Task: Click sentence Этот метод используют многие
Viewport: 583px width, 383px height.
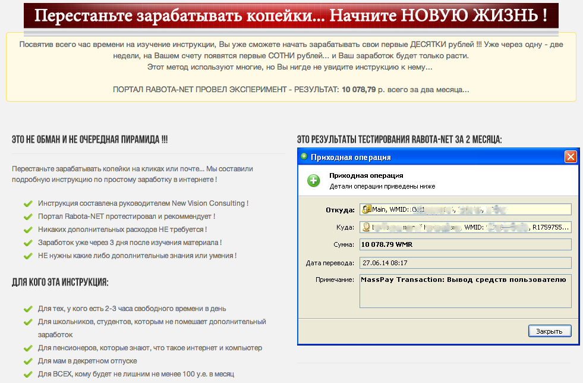Action: [289, 67]
